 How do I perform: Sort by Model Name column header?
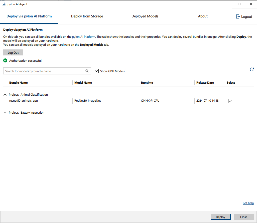pos(83,83)
